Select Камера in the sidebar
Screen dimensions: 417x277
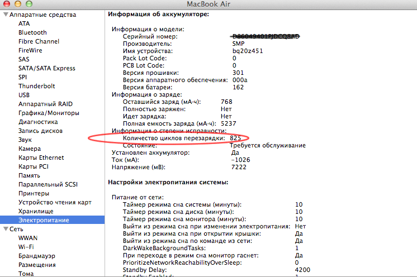[x=30, y=149]
